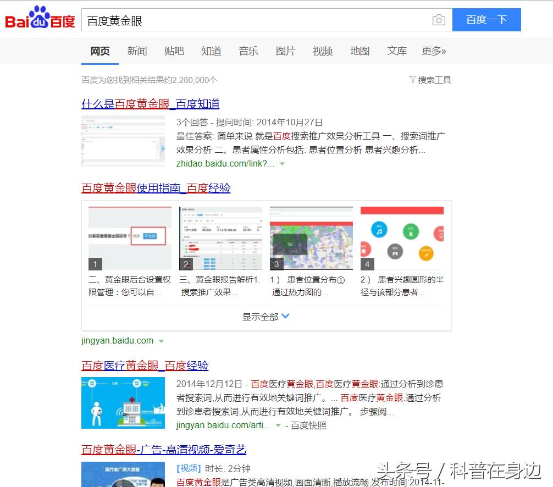Switch to the 新闻 tab

137,51
